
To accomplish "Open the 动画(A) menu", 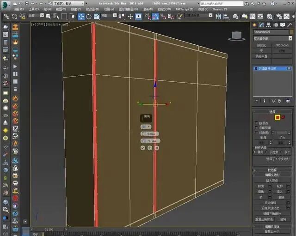I will (x=109, y=9).
